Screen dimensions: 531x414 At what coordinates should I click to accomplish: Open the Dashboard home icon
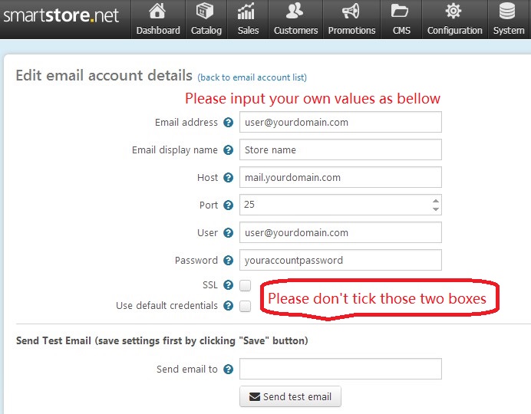[x=158, y=12]
